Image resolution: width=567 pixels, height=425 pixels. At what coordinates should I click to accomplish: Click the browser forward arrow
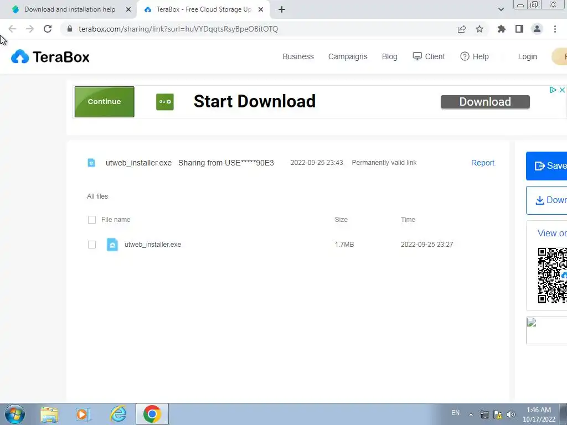pos(30,29)
